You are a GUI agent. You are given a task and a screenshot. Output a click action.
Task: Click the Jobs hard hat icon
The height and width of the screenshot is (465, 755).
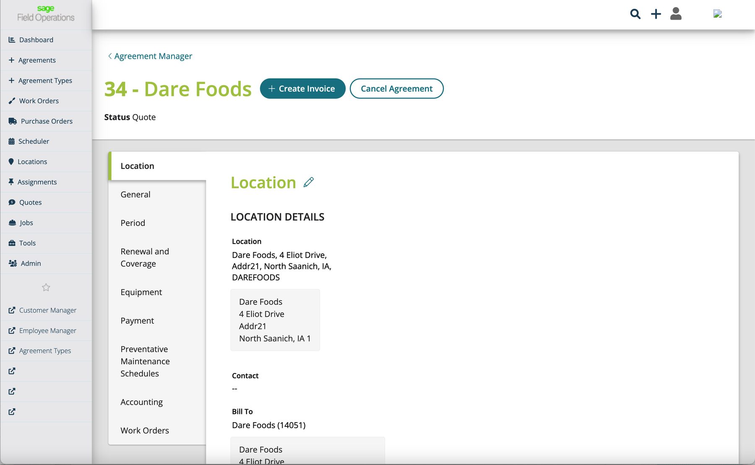[12, 223]
